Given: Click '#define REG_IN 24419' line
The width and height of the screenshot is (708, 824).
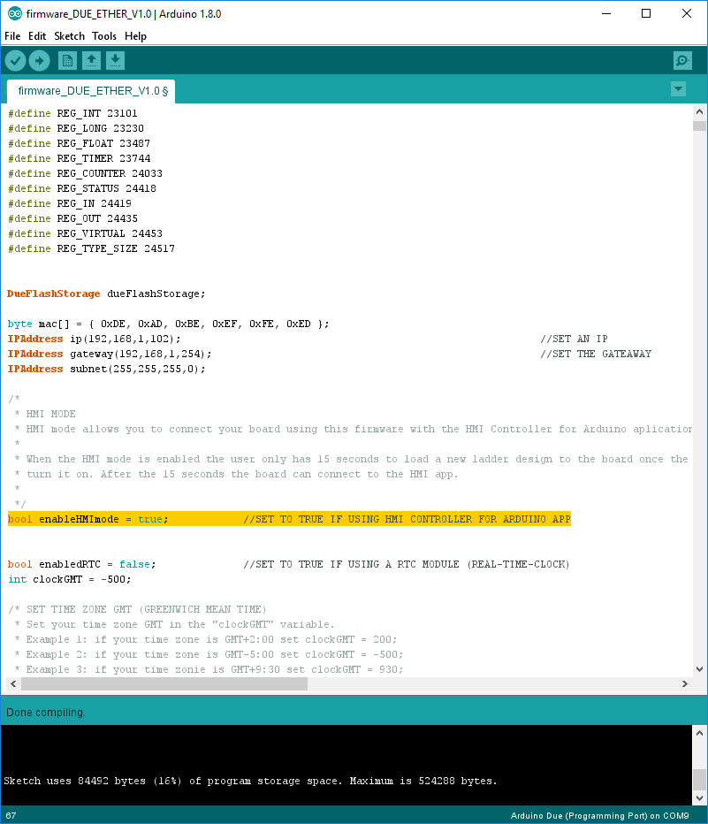Looking at the screenshot, I should (69, 203).
